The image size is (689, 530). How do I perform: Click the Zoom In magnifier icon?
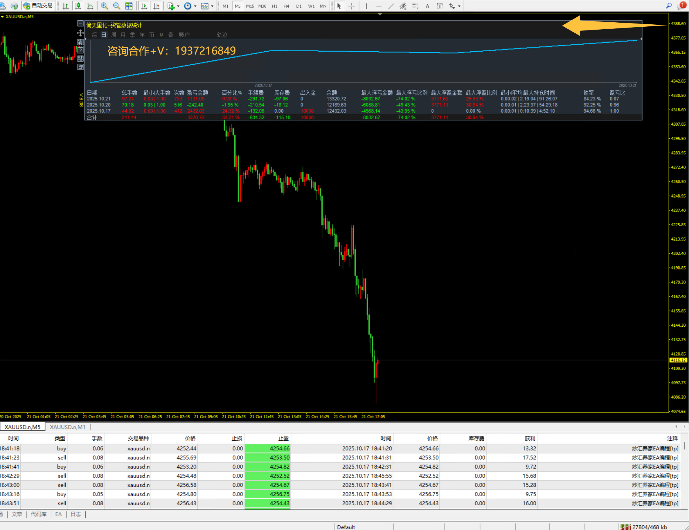[x=104, y=6]
